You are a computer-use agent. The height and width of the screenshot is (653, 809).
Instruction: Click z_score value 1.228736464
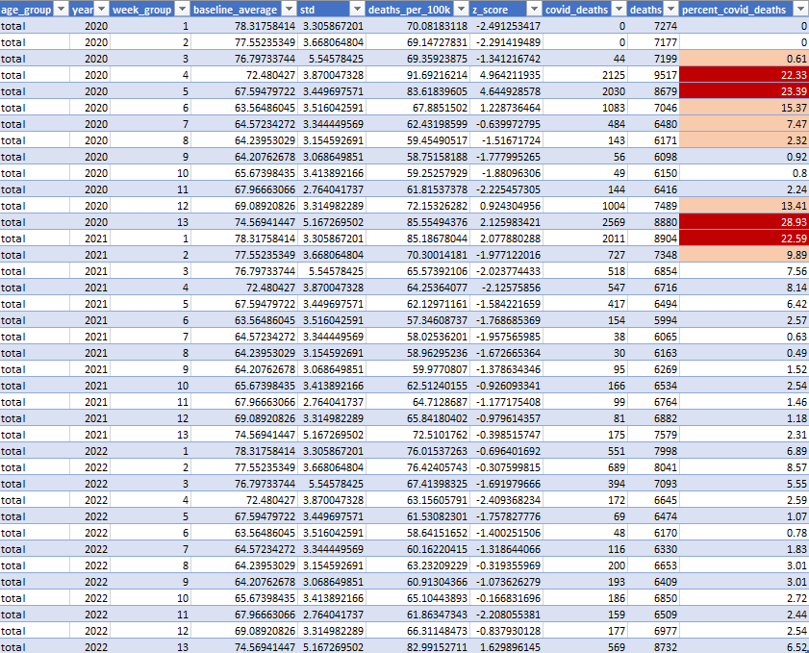coord(510,108)
